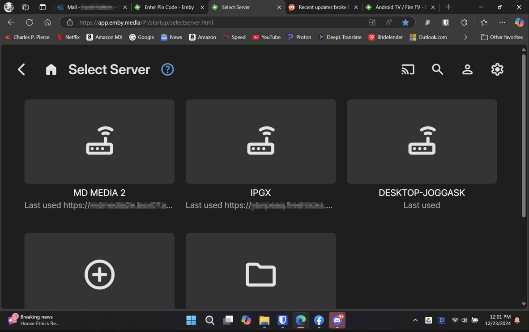The width and height of the screenshot is (529, 332).
Task: Open Other favorites folder
Action: [x=502, y=37]
